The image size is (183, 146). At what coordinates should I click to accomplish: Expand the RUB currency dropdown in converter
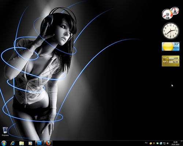[165, 62]
